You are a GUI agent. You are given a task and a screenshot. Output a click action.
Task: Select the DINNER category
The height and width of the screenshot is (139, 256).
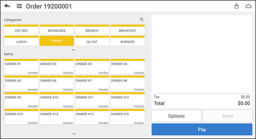click(x=57, y=41)
